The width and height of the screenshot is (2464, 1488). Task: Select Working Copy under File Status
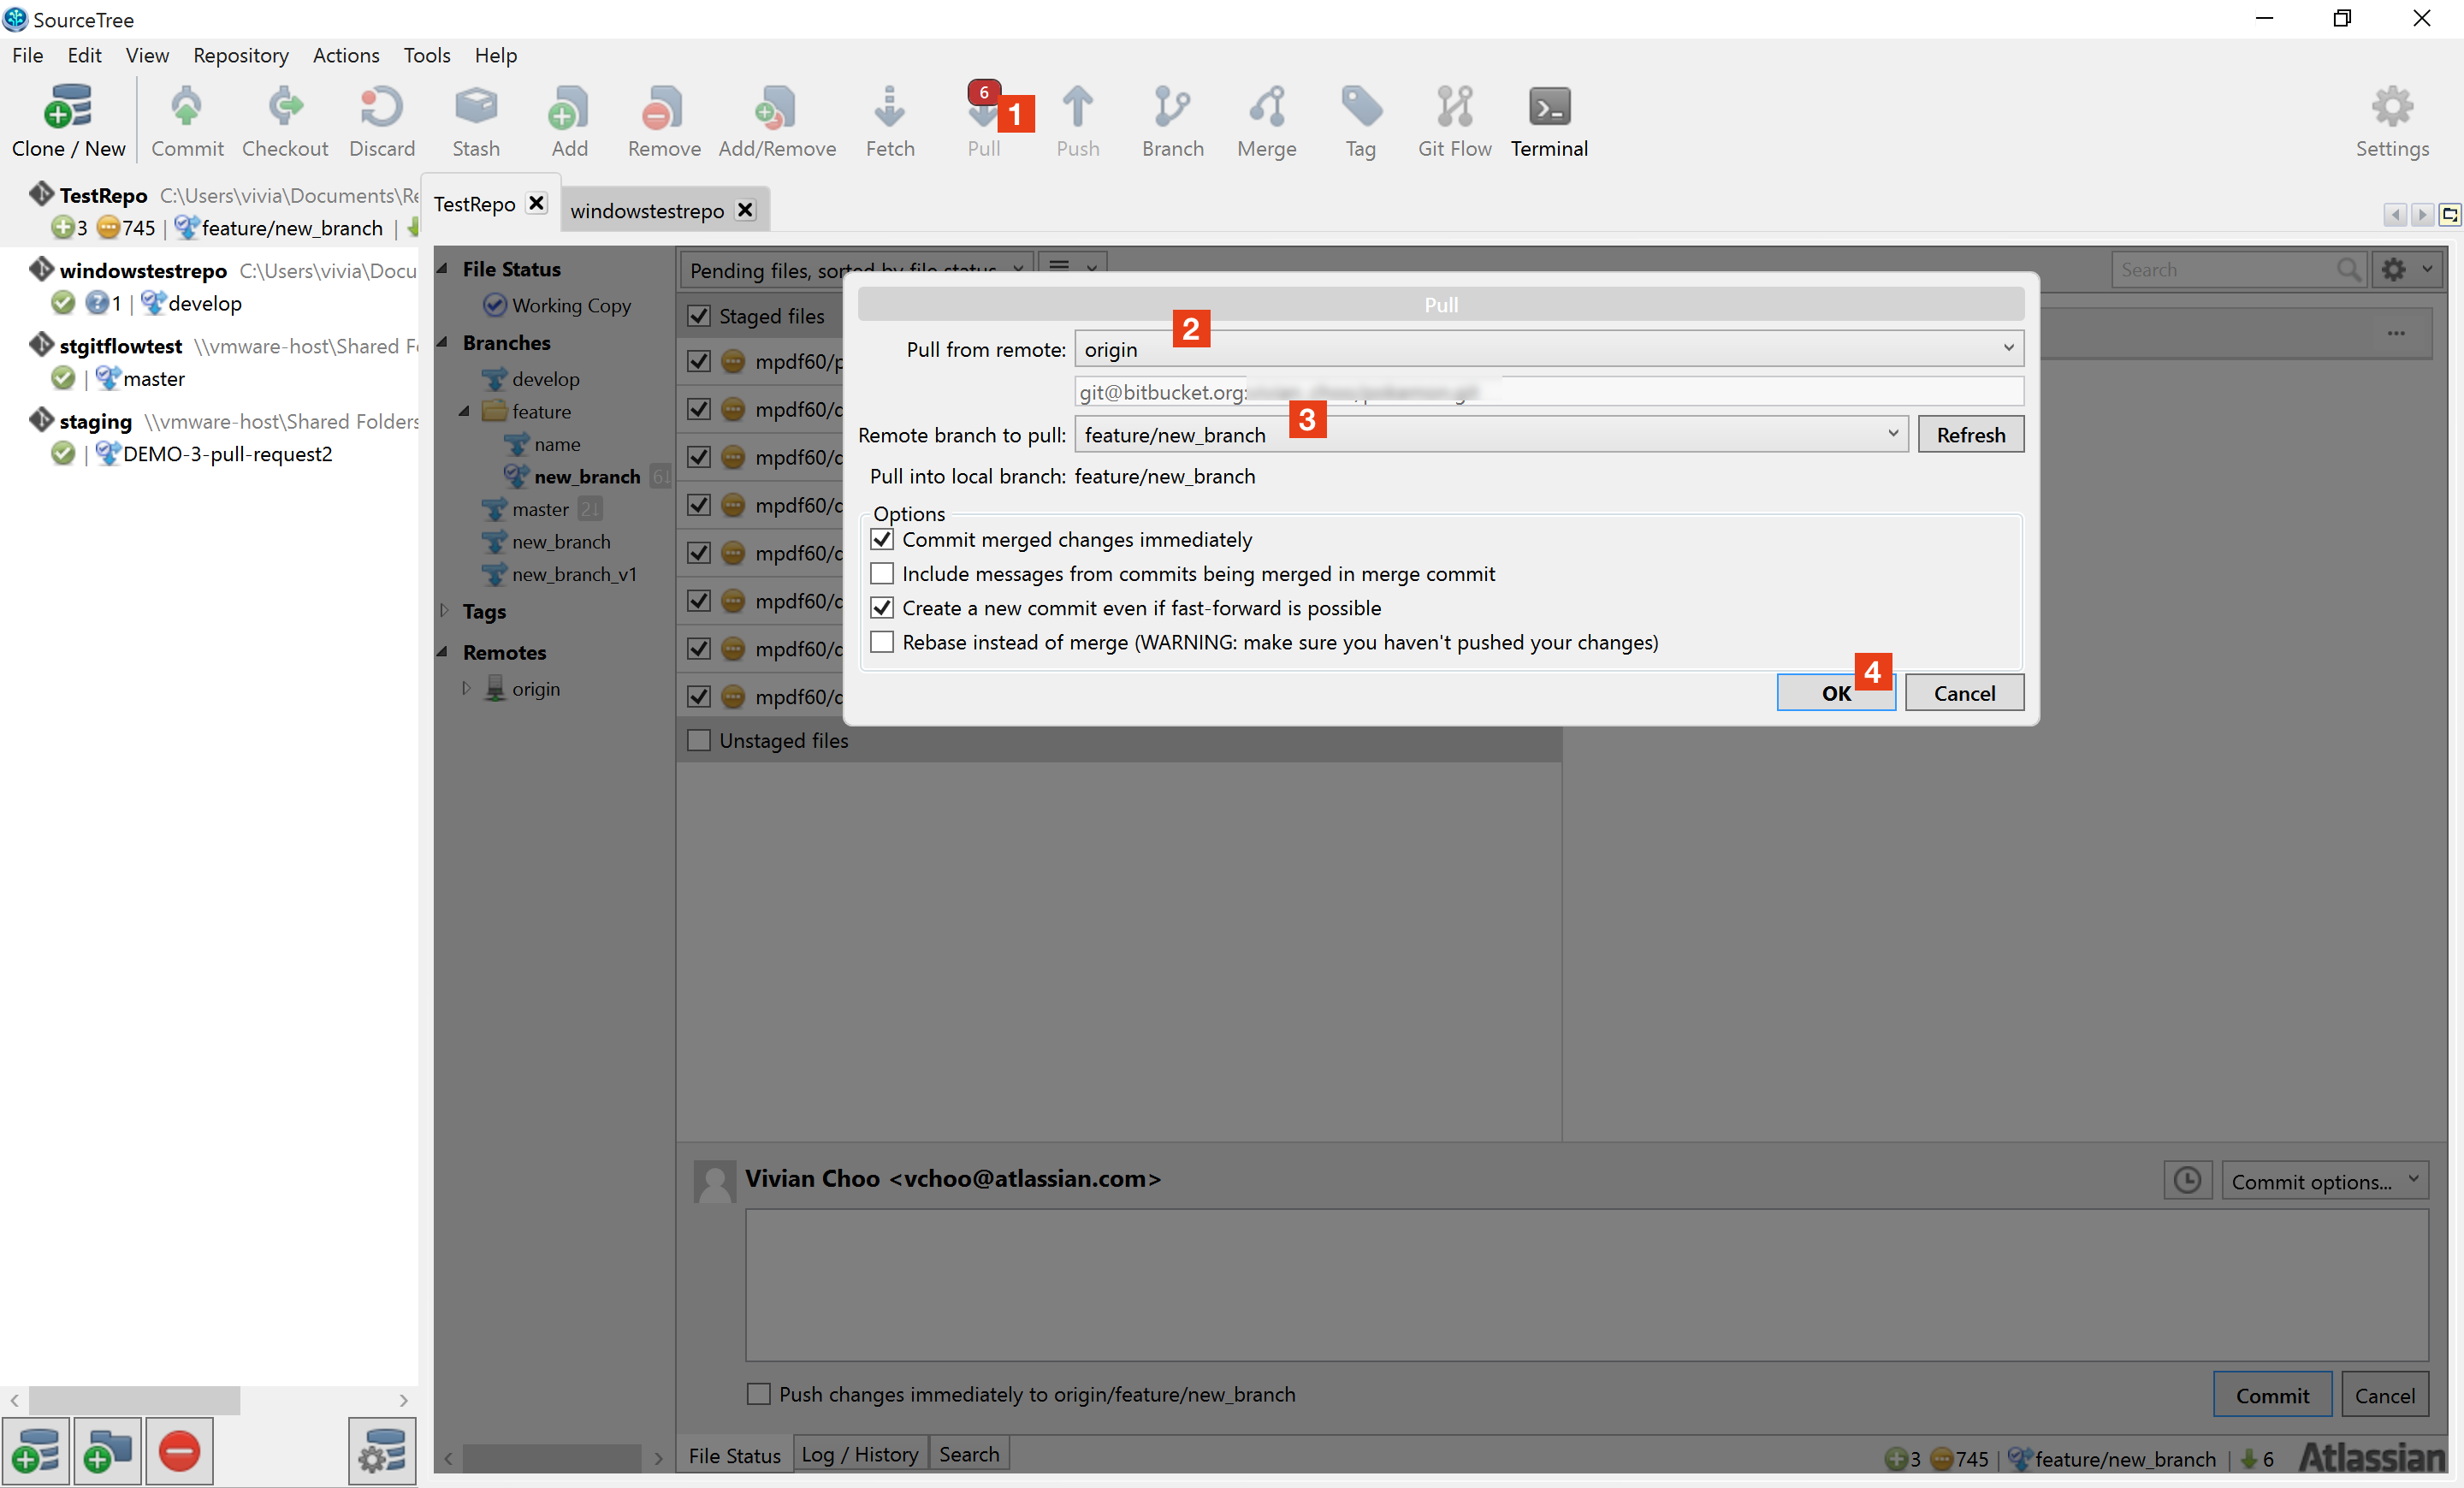click(571, 305)
